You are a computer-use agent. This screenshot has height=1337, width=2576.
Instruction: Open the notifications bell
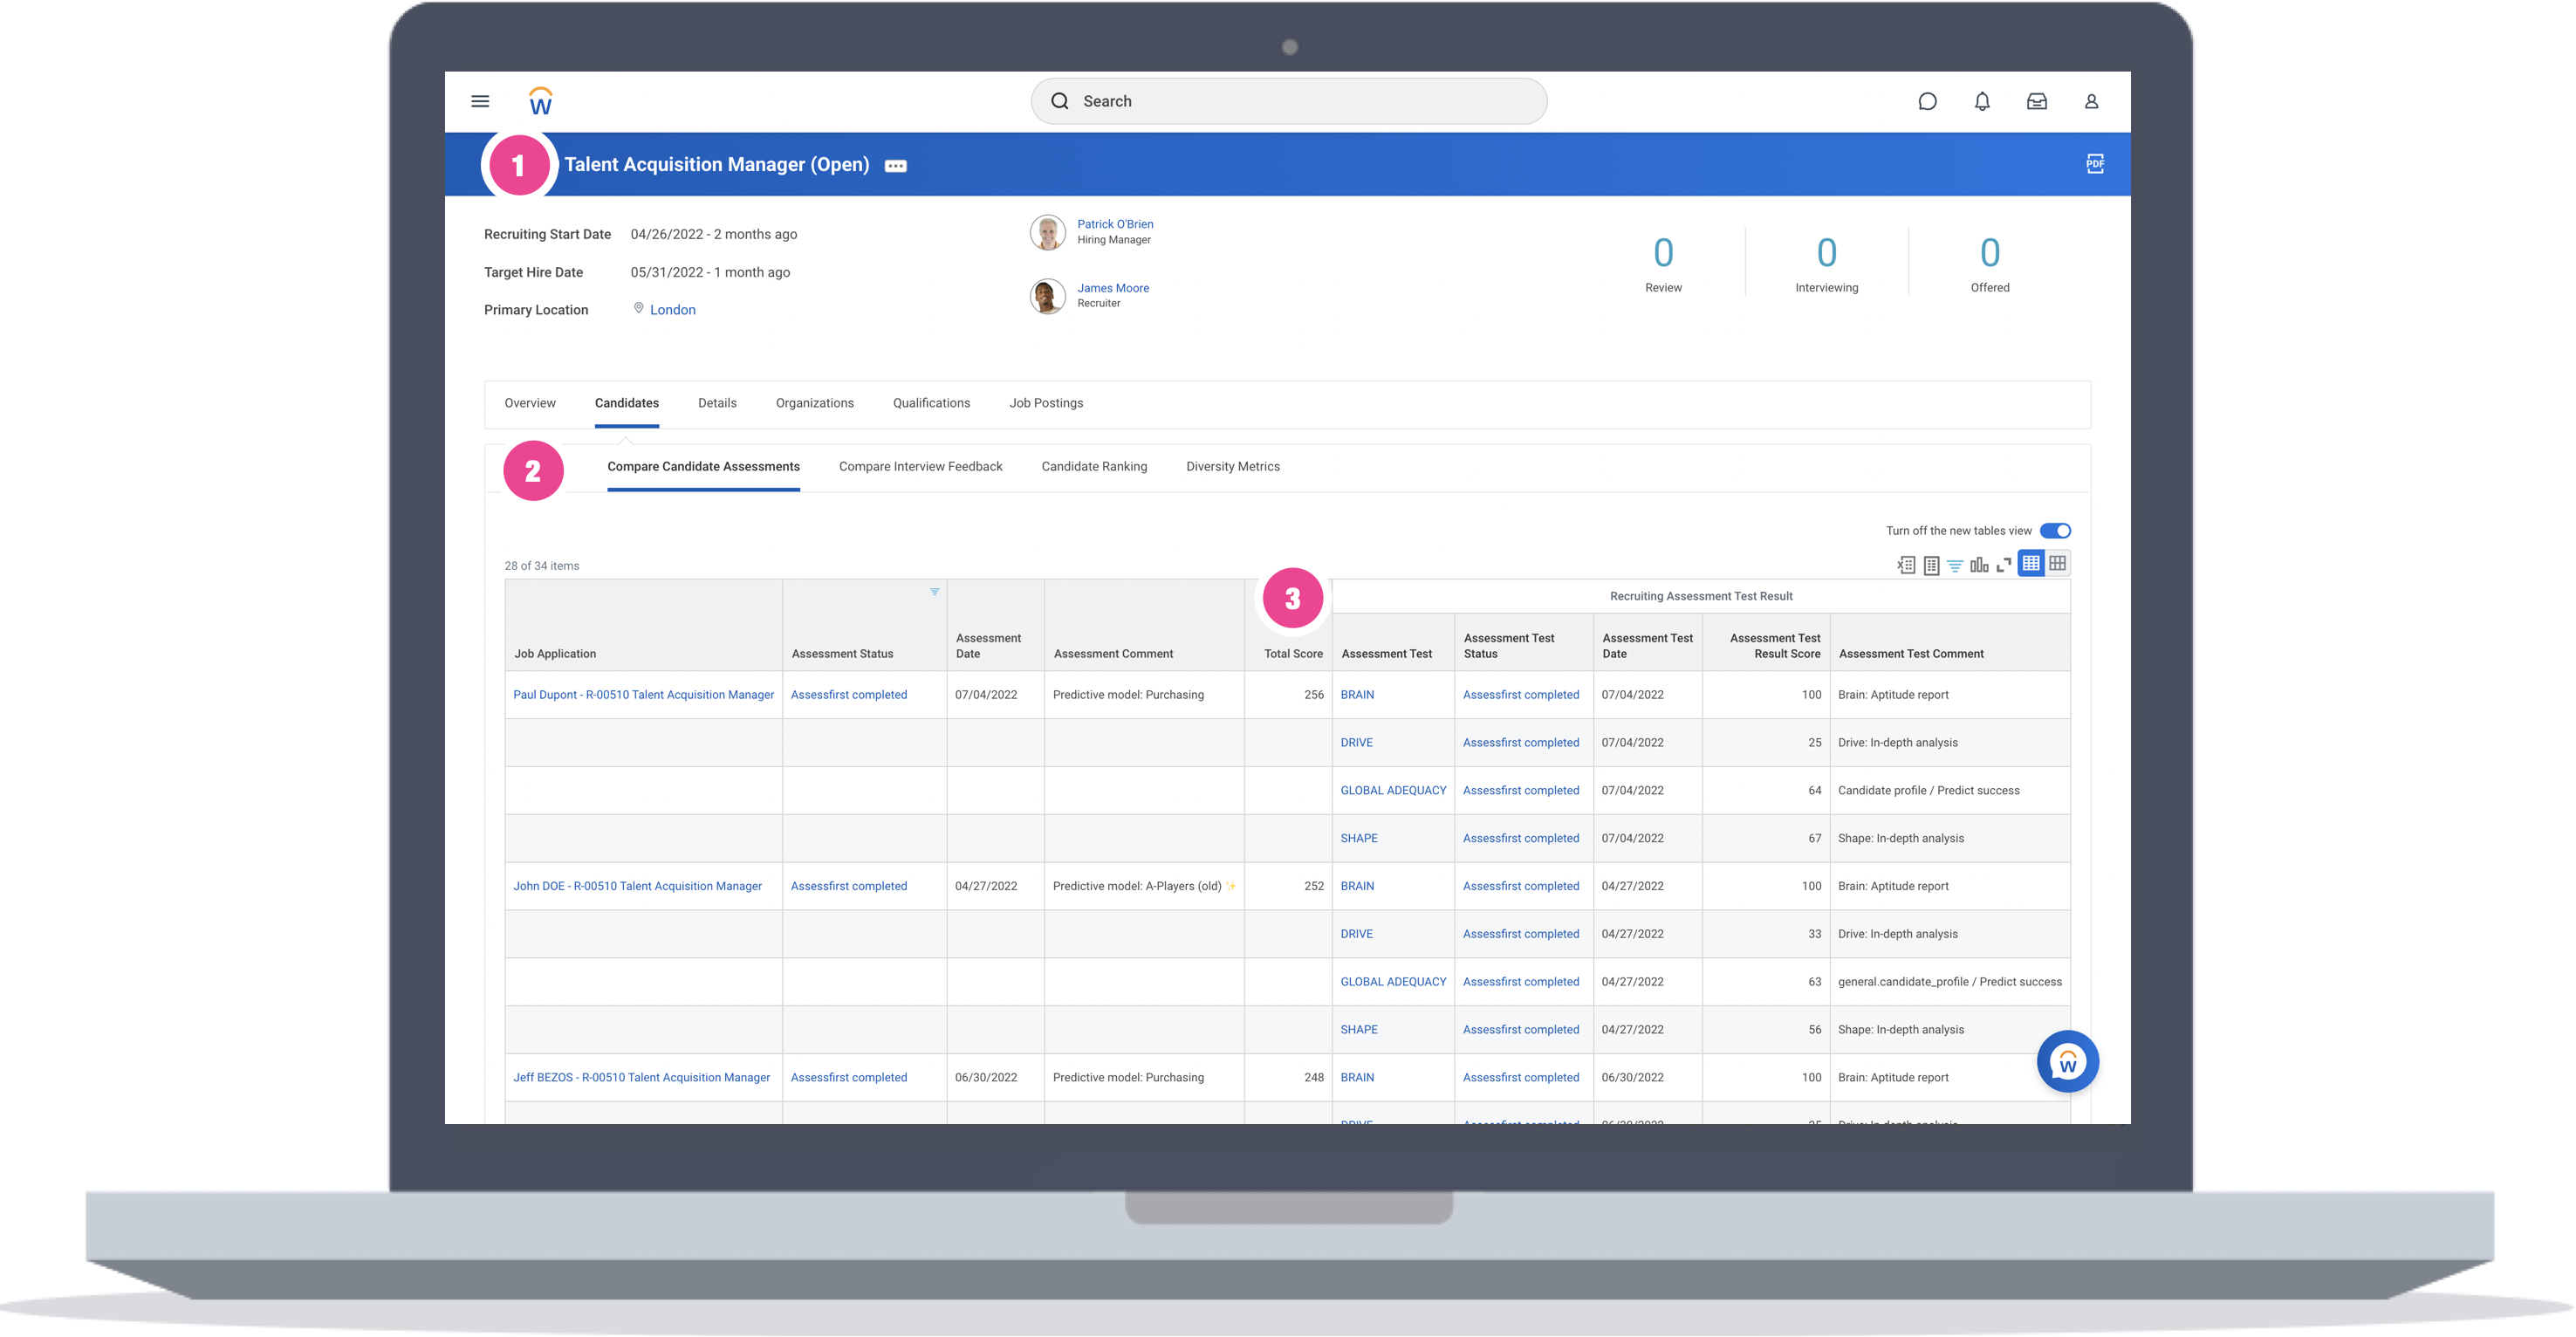point(1982,101)
